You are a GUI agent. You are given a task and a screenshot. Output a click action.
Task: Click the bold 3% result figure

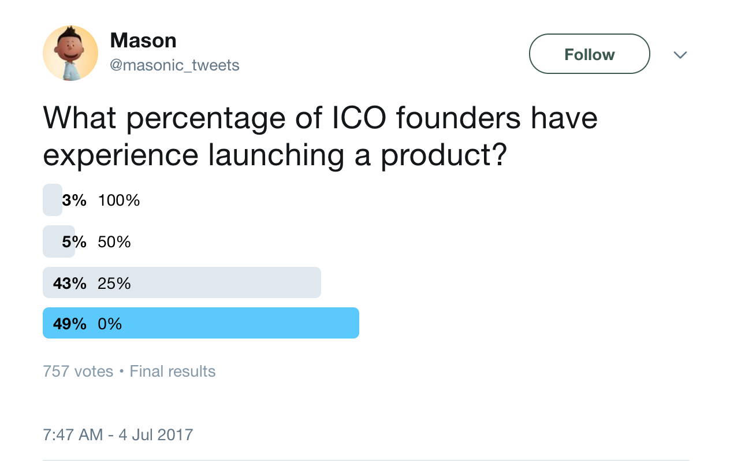click(75, 200)
